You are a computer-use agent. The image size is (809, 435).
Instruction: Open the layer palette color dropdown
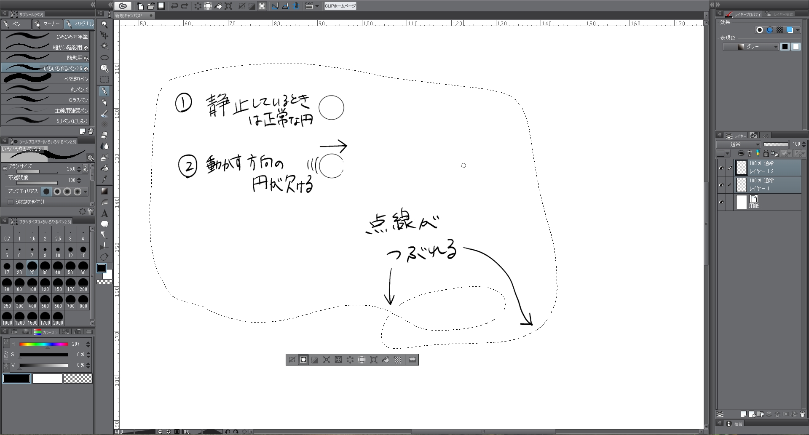coord(723,153)
